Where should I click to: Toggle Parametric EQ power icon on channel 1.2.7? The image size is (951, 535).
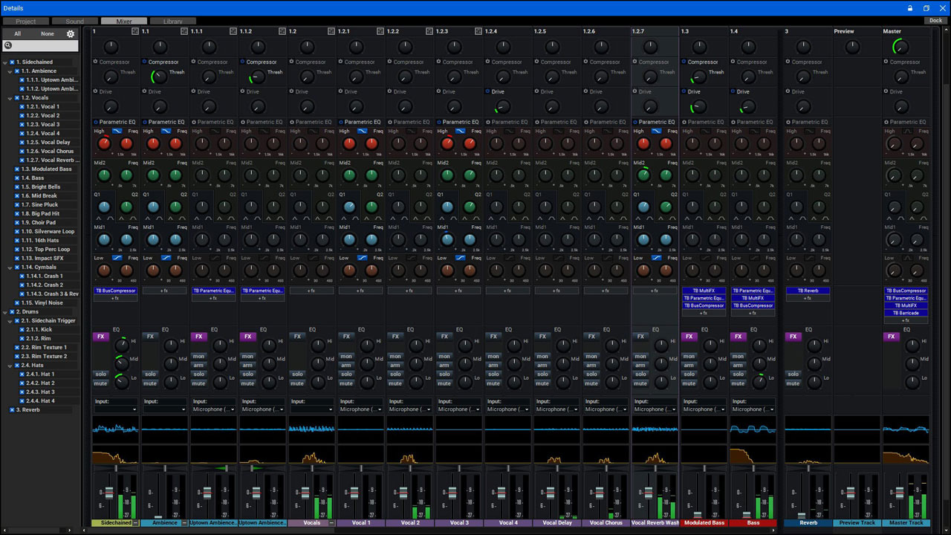pyautogui.click(x=635, y=122)
